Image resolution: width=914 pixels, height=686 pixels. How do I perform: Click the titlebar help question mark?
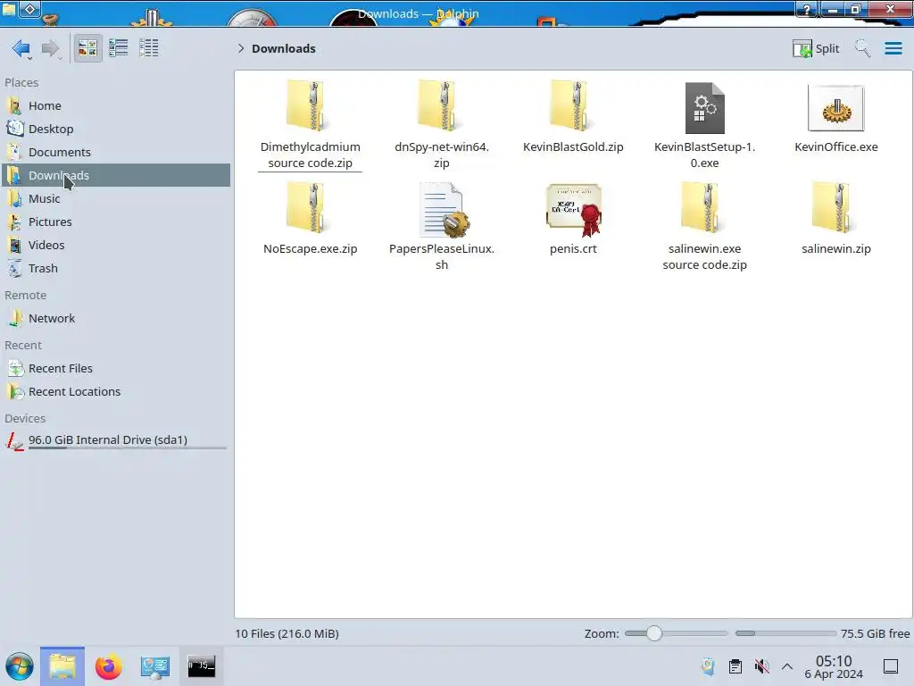(807, 9)
